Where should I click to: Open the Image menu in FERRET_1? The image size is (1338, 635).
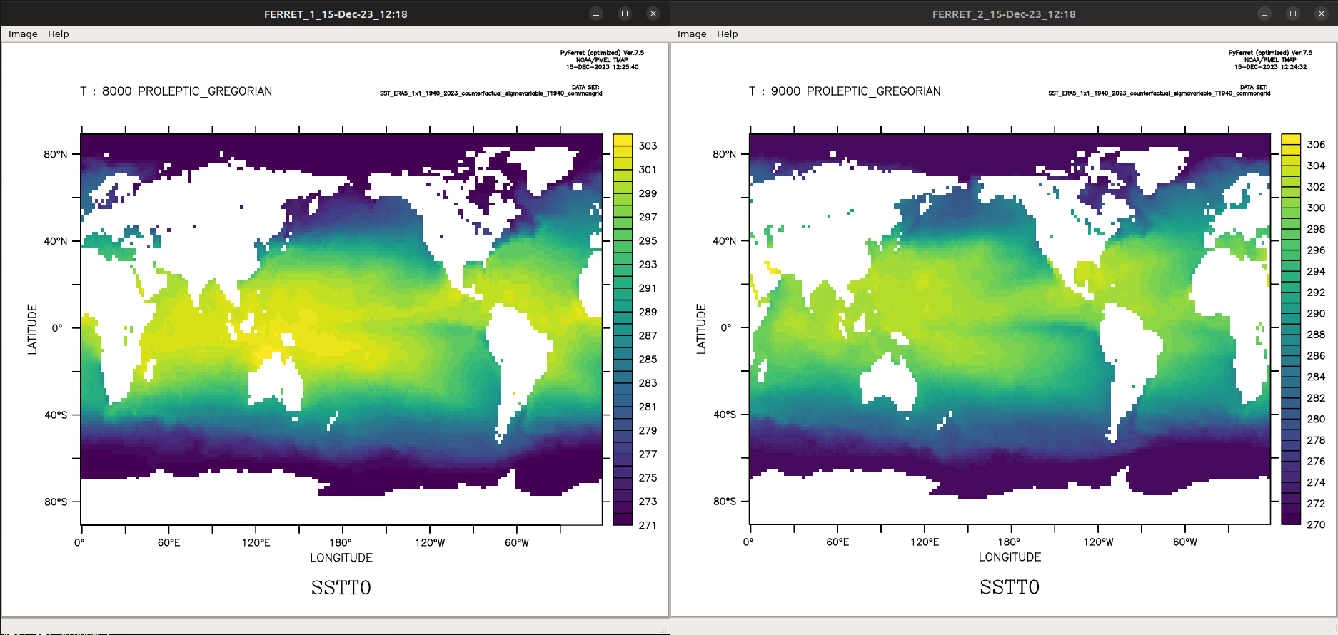[x=23, y=34]
